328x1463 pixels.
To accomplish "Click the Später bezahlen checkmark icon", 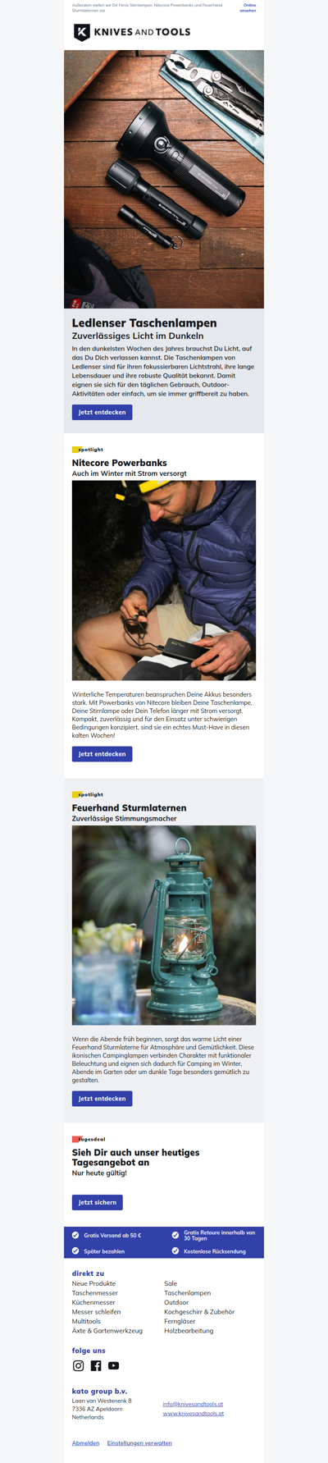I will pyautogui.click(x=75, y=1251).
